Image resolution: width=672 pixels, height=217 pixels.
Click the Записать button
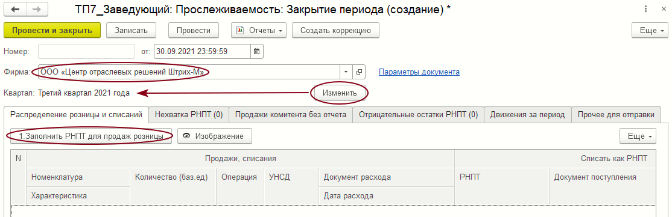click(131, 30)
